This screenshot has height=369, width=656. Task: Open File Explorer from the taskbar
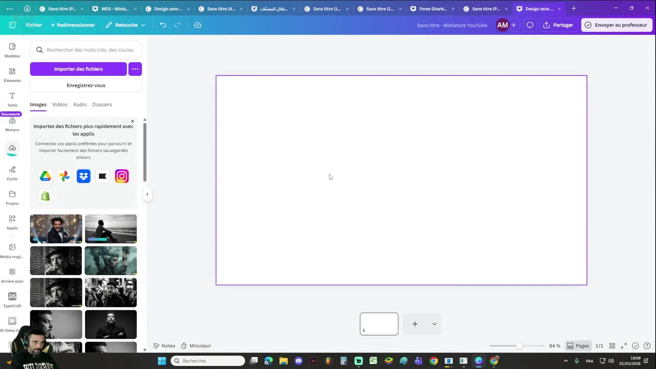[283, 361]
